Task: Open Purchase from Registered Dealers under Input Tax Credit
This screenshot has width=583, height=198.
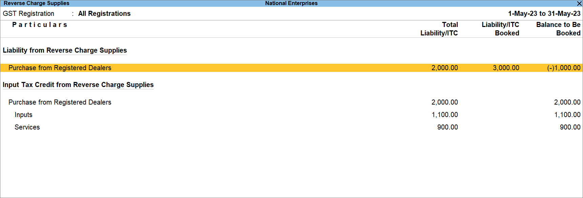Action: [x=60, y=102]
